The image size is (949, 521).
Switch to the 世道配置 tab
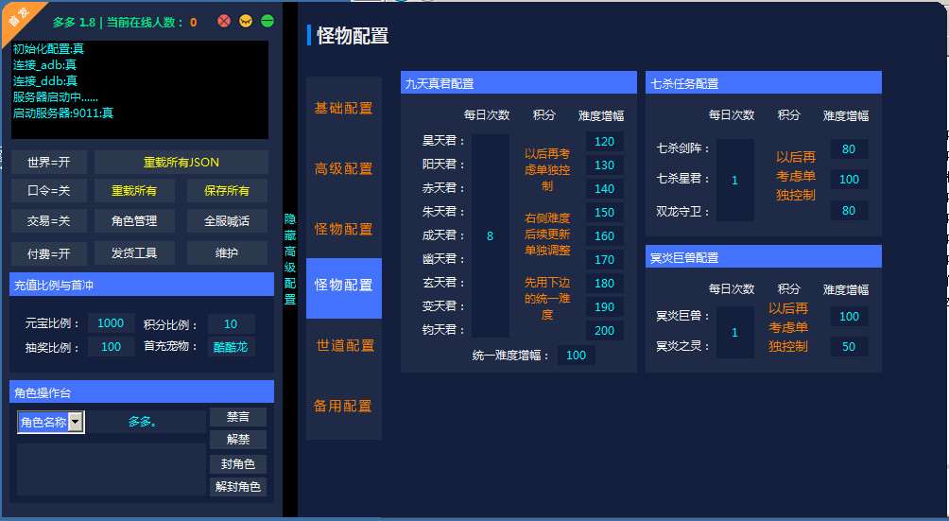[344, 345]
